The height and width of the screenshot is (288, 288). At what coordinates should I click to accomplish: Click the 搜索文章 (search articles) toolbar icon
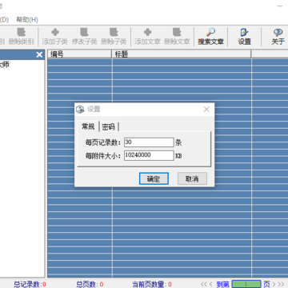pos(210,37)
